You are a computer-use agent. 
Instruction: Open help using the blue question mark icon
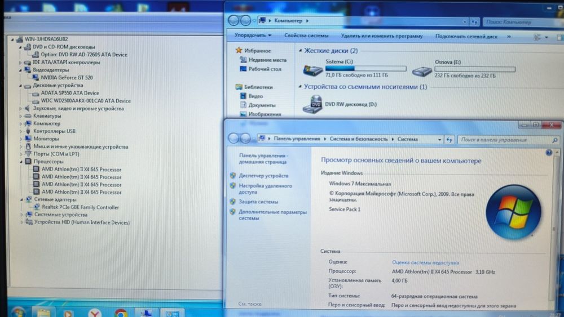tap(549, 153)
